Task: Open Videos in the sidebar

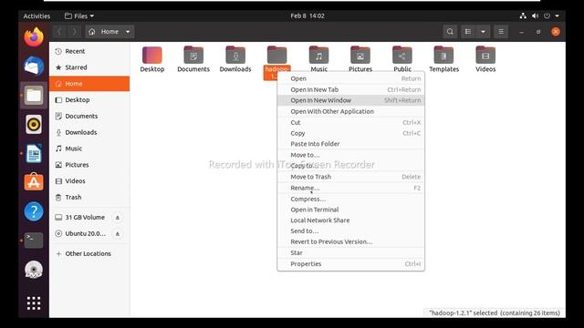Action: click(89, 181)
